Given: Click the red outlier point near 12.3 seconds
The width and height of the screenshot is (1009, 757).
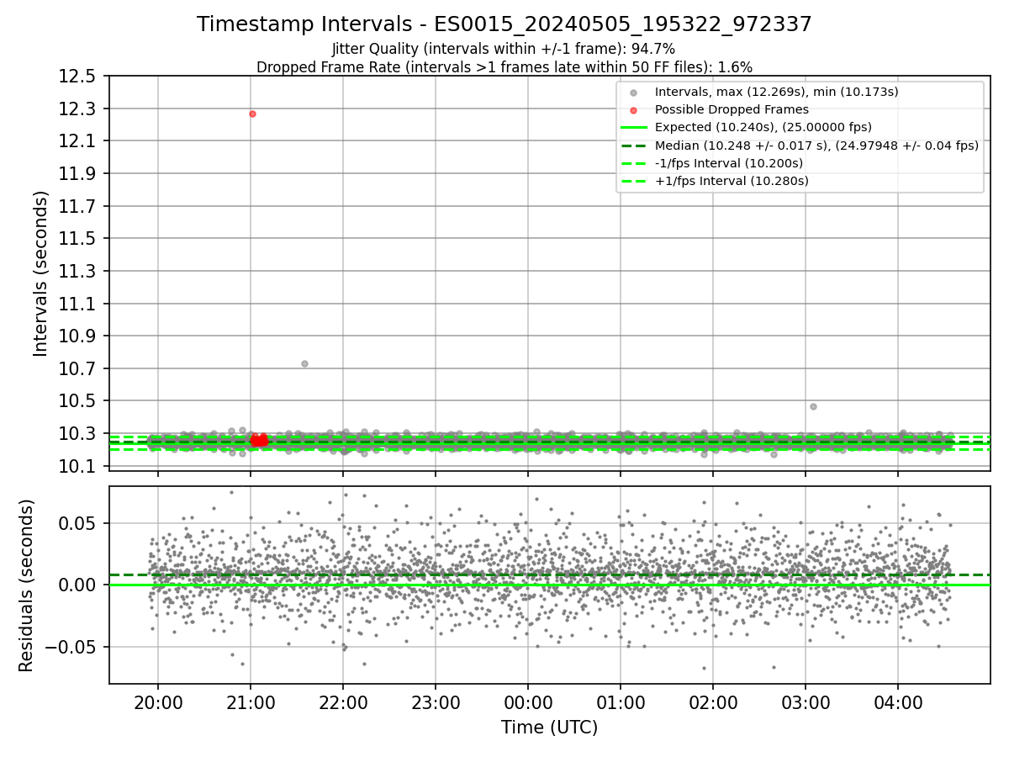Looking at the screenshot, I should 252,114.
